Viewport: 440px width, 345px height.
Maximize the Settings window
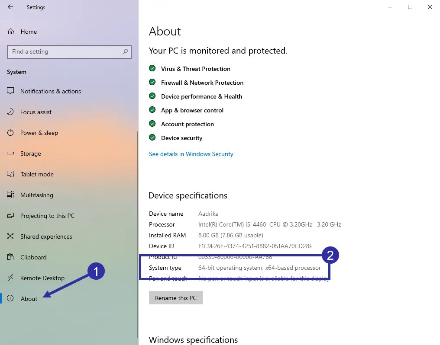click(x=410, y=7)
